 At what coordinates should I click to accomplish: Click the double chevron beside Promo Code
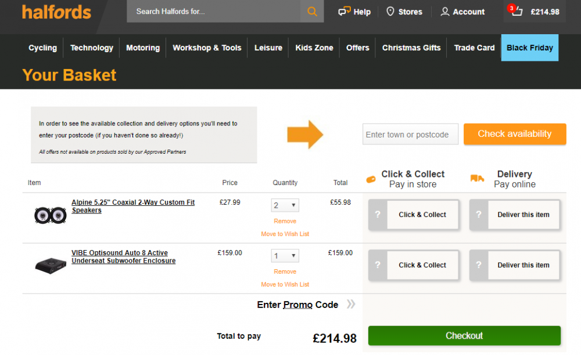pyautogui.click(x=351, y=305)
